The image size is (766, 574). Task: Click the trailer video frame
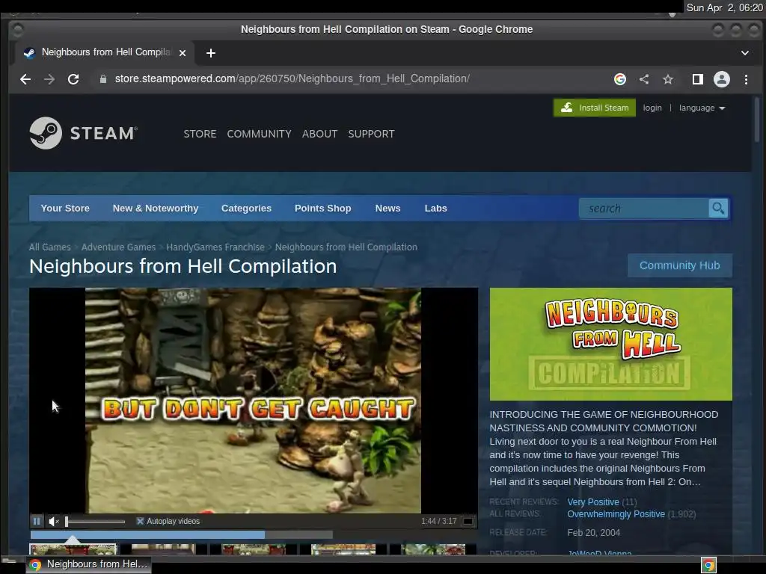[253, 401]
